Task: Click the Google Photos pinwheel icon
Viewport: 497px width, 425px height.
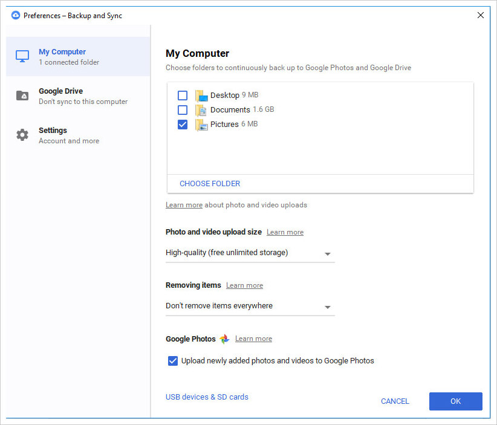Action: (x=224, y=339)
